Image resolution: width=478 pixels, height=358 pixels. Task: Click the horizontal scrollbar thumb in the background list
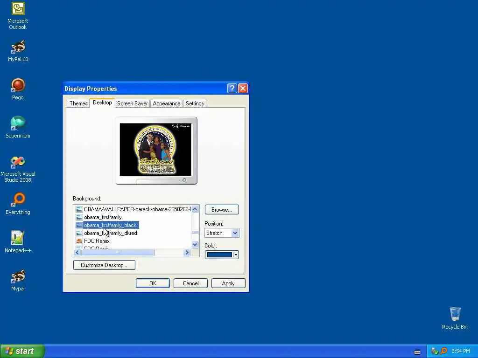pos(118,252)
